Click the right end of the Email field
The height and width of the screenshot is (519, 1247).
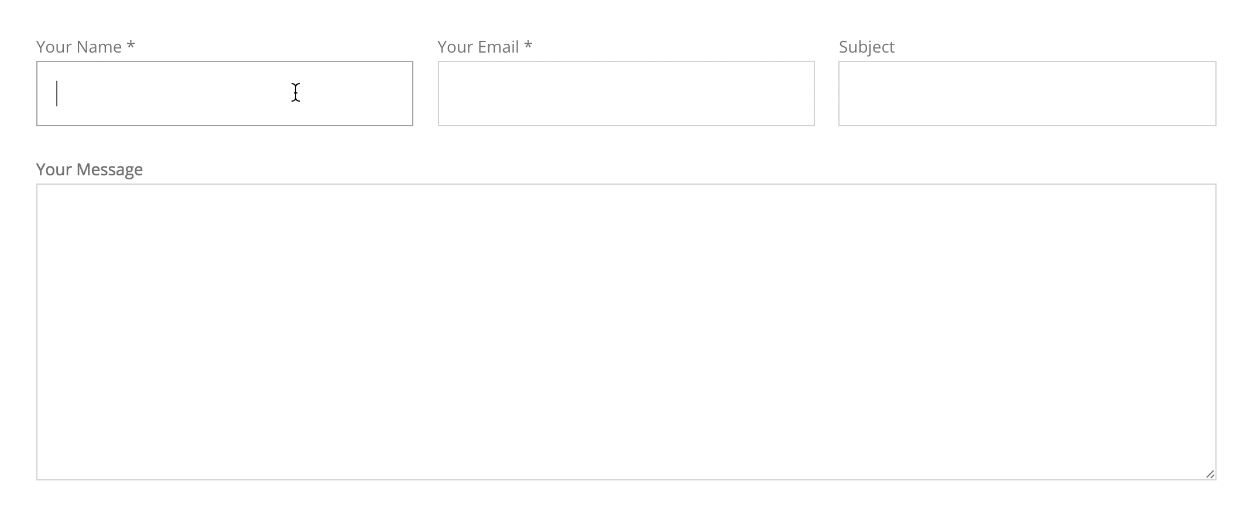(x=799, y=94)
